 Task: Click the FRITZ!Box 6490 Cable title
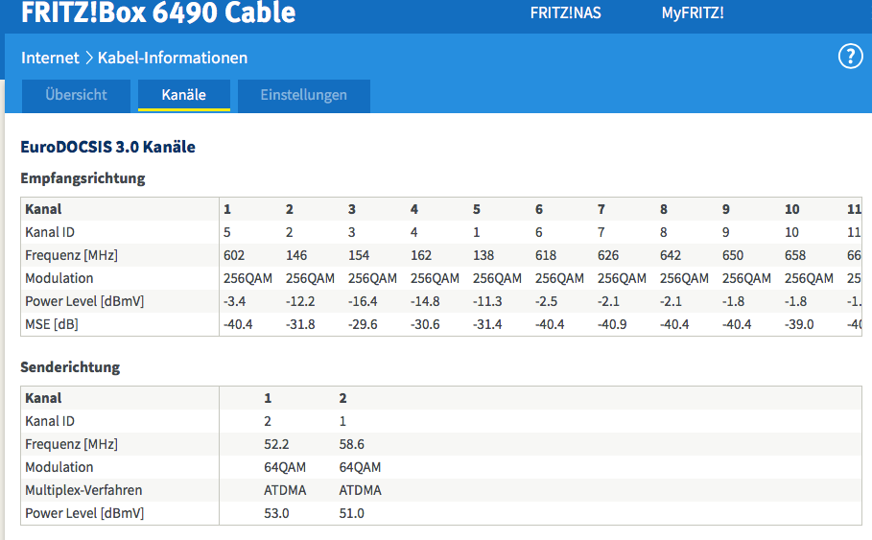tap(158, 12)
